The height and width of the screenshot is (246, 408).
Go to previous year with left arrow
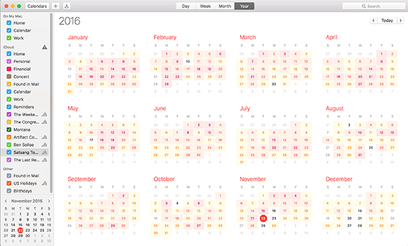(x=373, y=20)
